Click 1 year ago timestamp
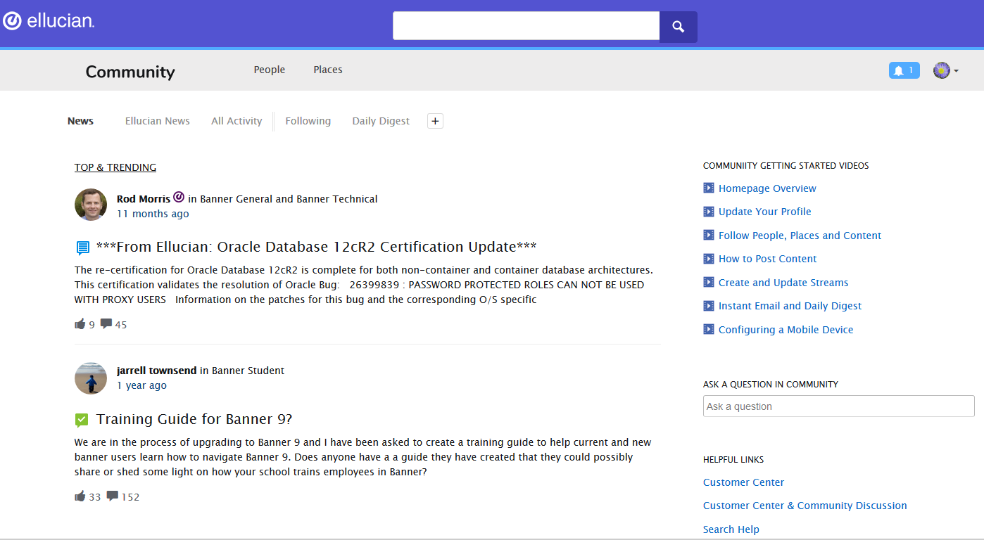 (x=141, y=385)
